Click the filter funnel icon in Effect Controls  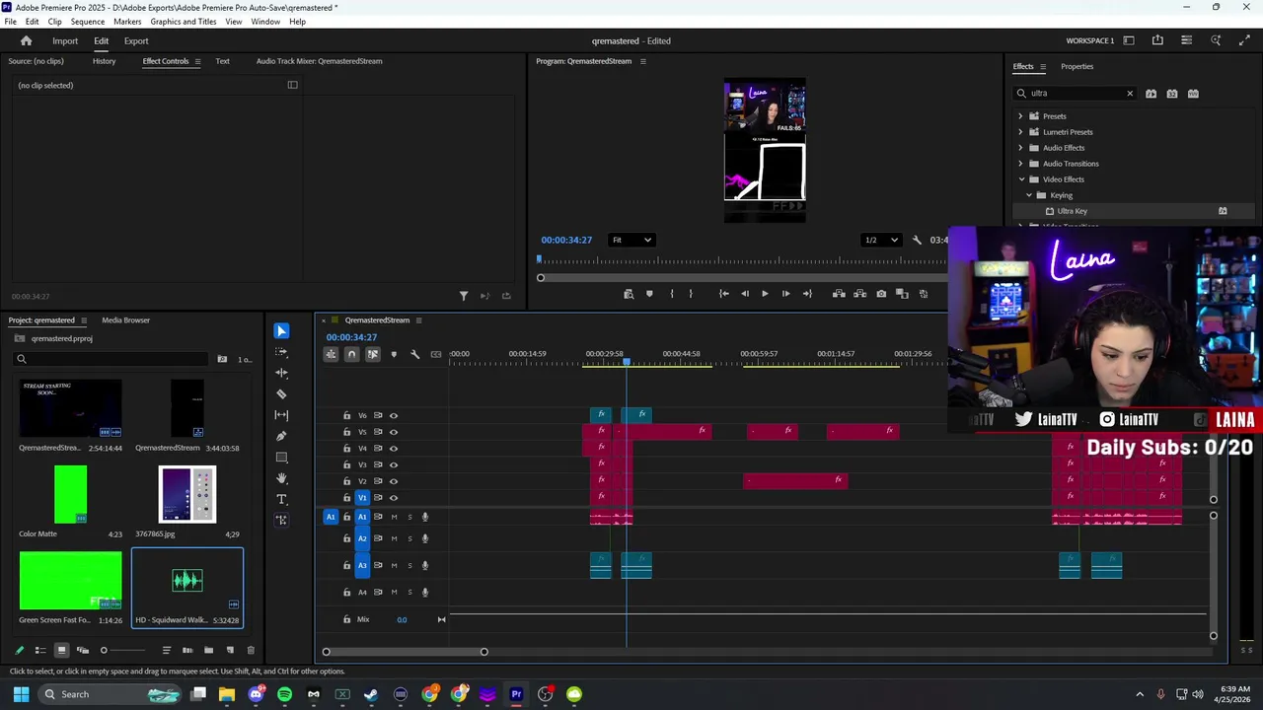[464, 296]
